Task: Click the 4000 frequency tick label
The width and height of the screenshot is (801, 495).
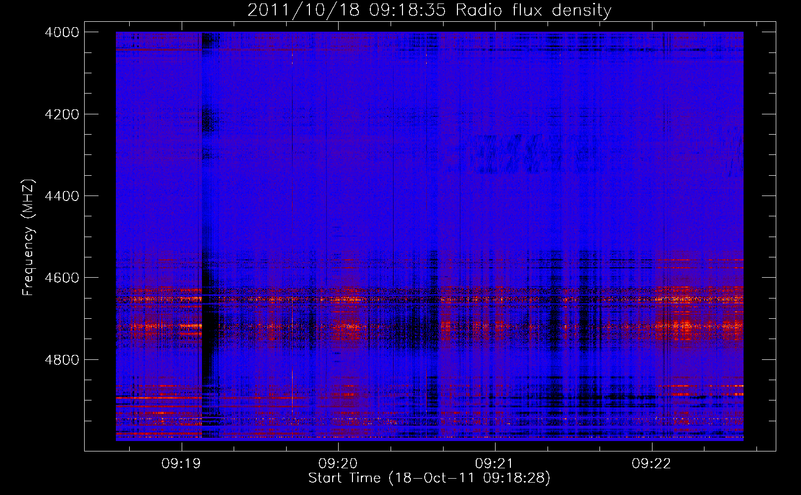Action: pos(62,32)
